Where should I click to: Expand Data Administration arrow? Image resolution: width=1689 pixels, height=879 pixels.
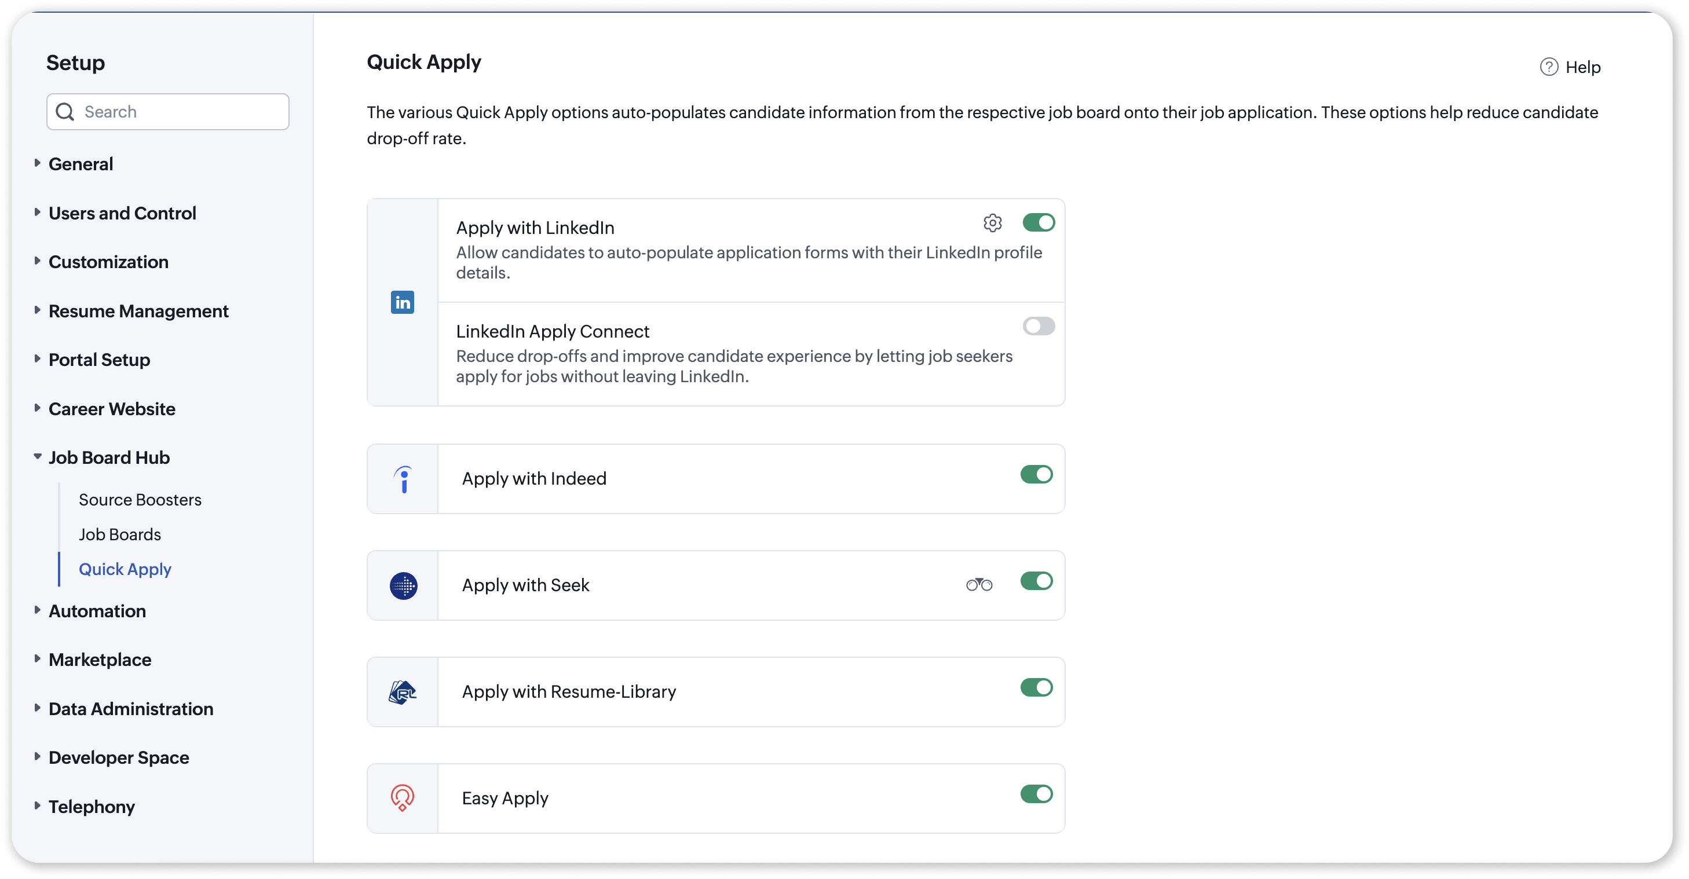36,707
